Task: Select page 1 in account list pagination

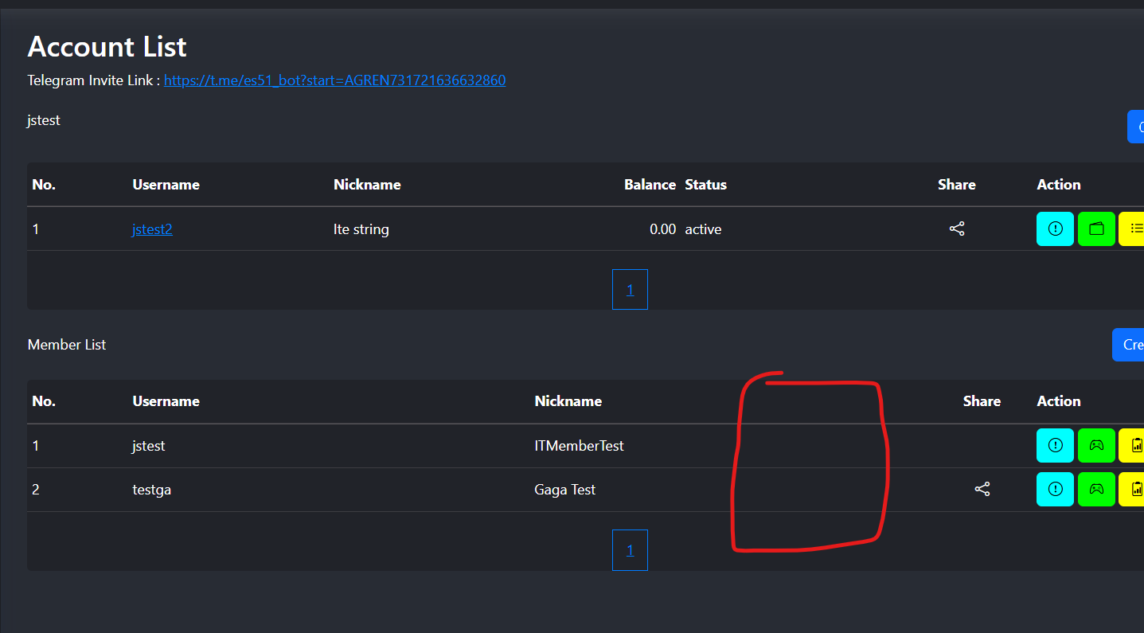Action: click(x=630, y=290)
